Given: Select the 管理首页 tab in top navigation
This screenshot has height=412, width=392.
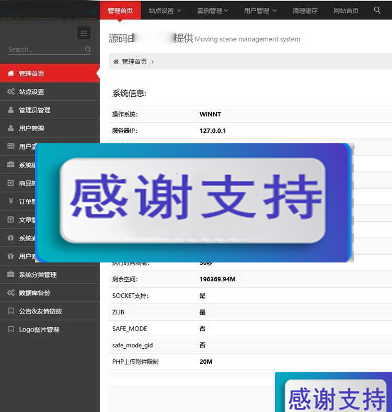Looking at the screenshot, I should (120, 10).
